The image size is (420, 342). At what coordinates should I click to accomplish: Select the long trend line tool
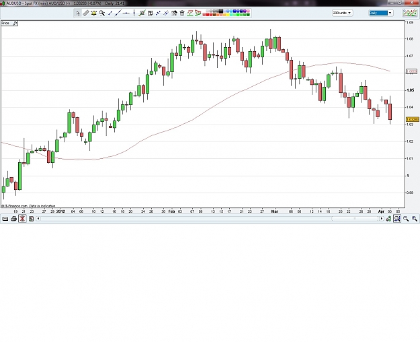click(118, 13)
